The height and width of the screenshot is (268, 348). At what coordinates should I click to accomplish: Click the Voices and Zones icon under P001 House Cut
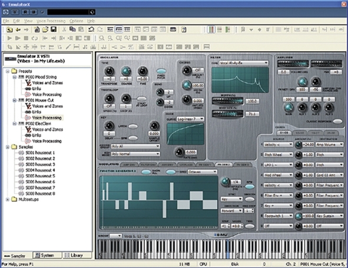point(28,106)
